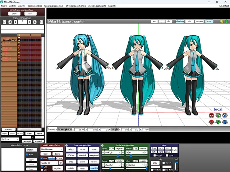Previous eyes morph arrow beside wink2_R
This screenshot has width=230, height=172.
[103, 152]
